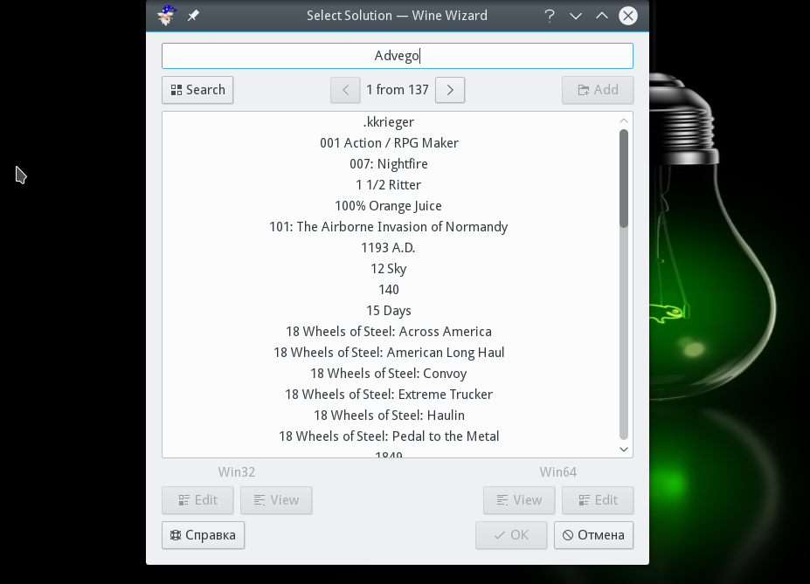The height and width of the screenshot is (584, 810).
Task: Click the Win32 Edit button
Action: [197, 500]
